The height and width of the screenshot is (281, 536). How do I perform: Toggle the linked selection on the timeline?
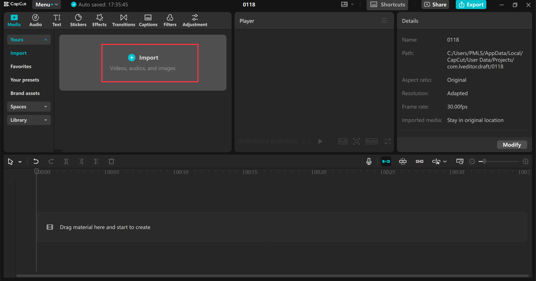419,161
